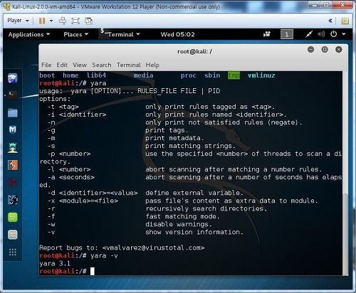Expand the system menu arrow
The height and width of the screenshot is (293, 356).
(x=344, y=34)
